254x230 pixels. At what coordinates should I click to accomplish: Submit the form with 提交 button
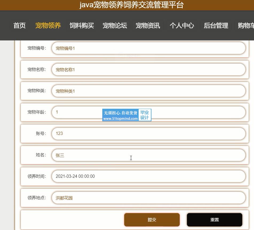coord(152,220)
